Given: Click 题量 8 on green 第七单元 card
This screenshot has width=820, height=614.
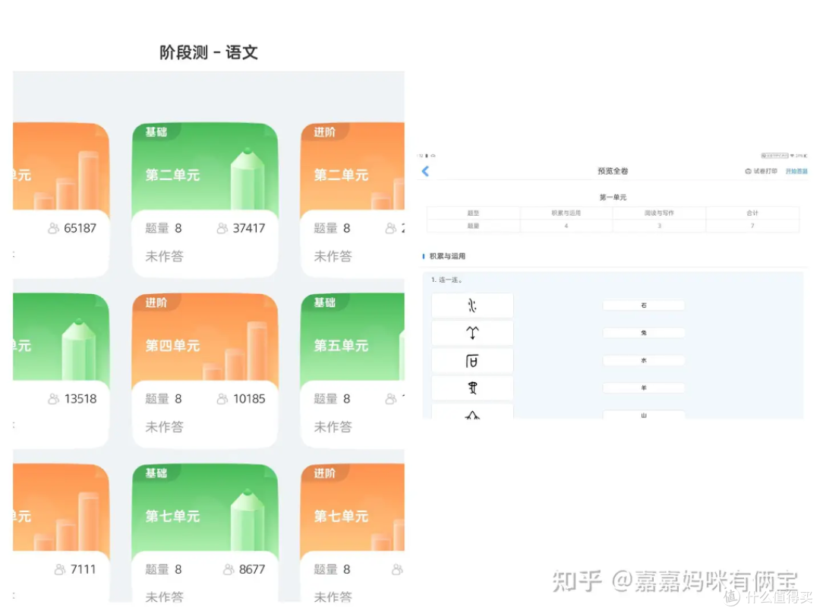Looking at the screenshot, I should click(163, 569).
